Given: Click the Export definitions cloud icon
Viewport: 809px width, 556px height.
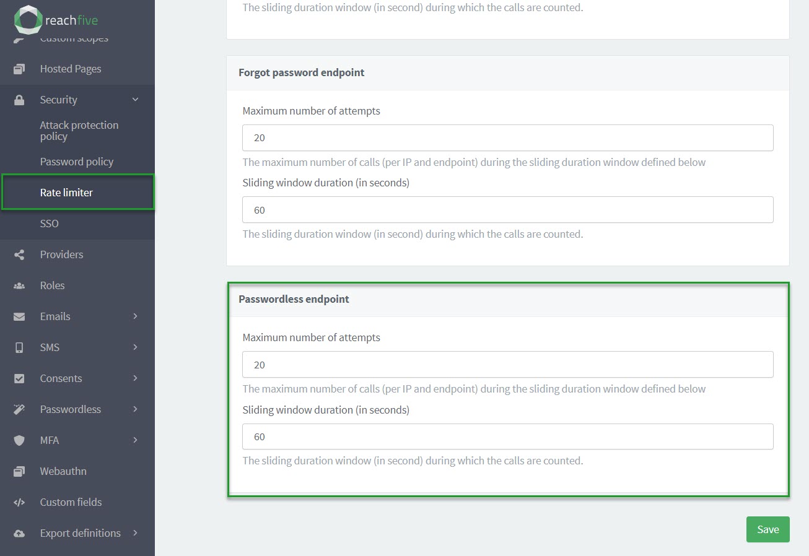Looking at the screenshot, I should coord(19,533).
